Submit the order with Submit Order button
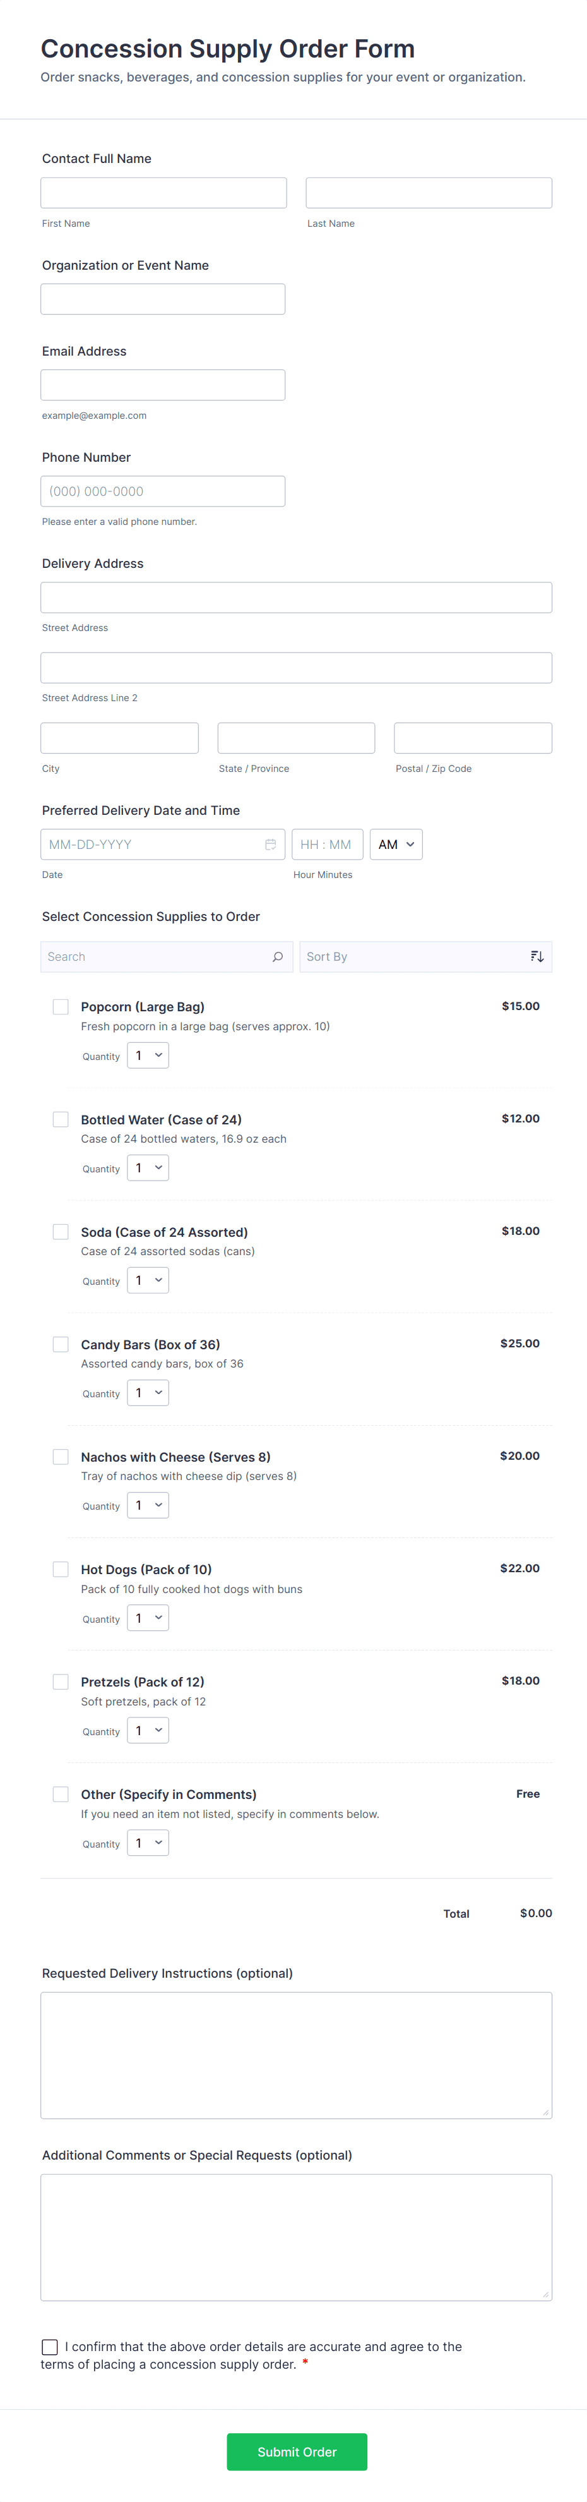The width and height of the screenshot is (587, 2502). (x=297, y=2451)
